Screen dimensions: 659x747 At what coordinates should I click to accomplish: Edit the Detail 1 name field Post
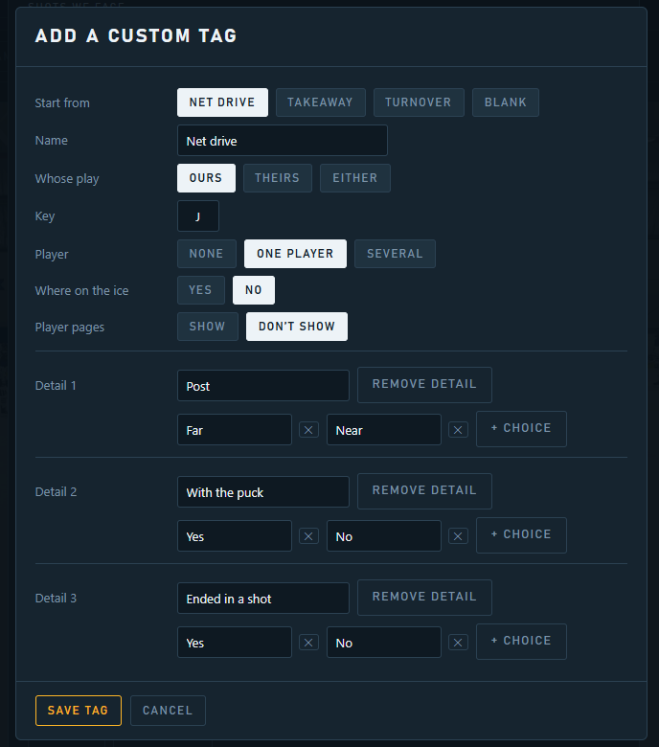click(263, 385)
